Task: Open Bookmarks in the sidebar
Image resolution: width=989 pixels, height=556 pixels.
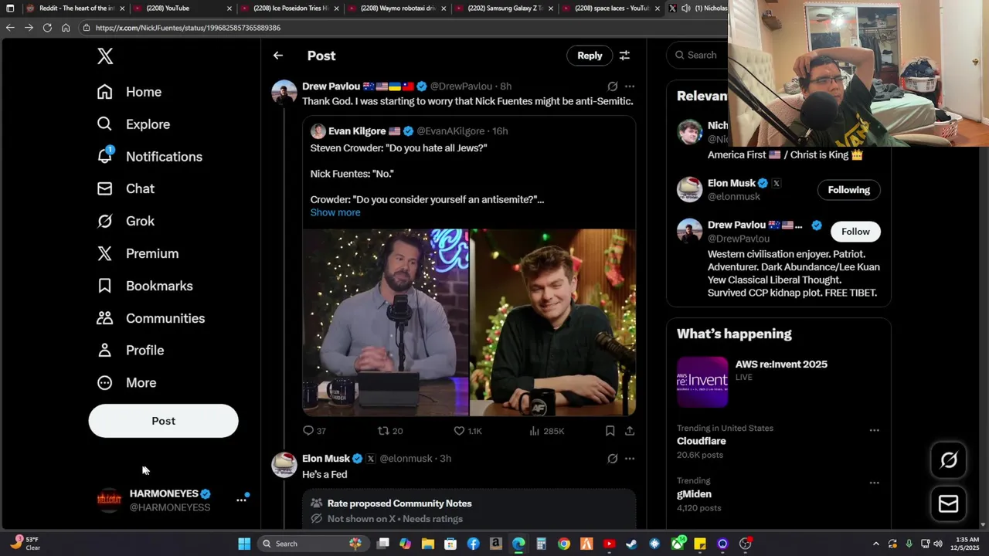Action: (x=144, y=286)
